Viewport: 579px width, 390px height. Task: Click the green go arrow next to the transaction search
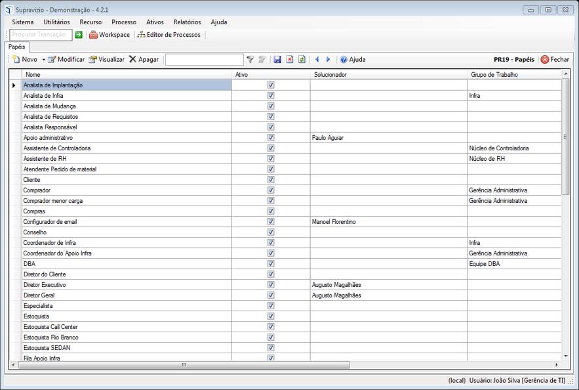point(79,35)
